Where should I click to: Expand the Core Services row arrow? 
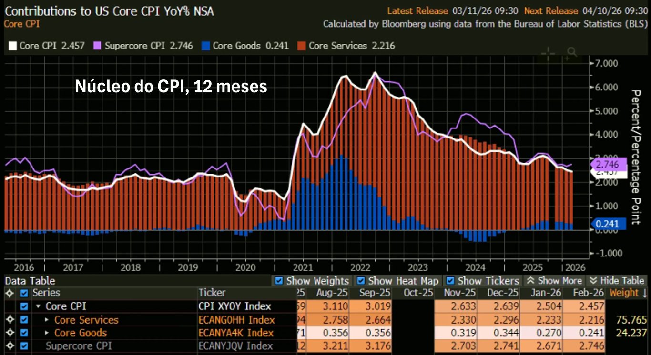tap(47, 320)
